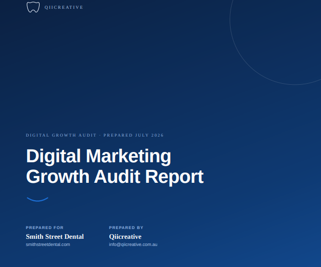Screen dimensions: 321x267
Task: Click the QIICREATIVE brand name text
Action: click(64, 7)
